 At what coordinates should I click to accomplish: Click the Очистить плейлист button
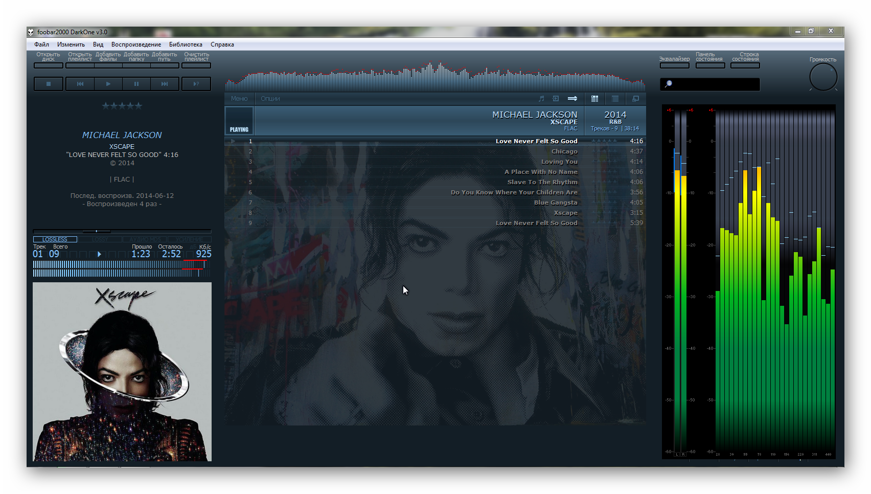pos(196,65)
